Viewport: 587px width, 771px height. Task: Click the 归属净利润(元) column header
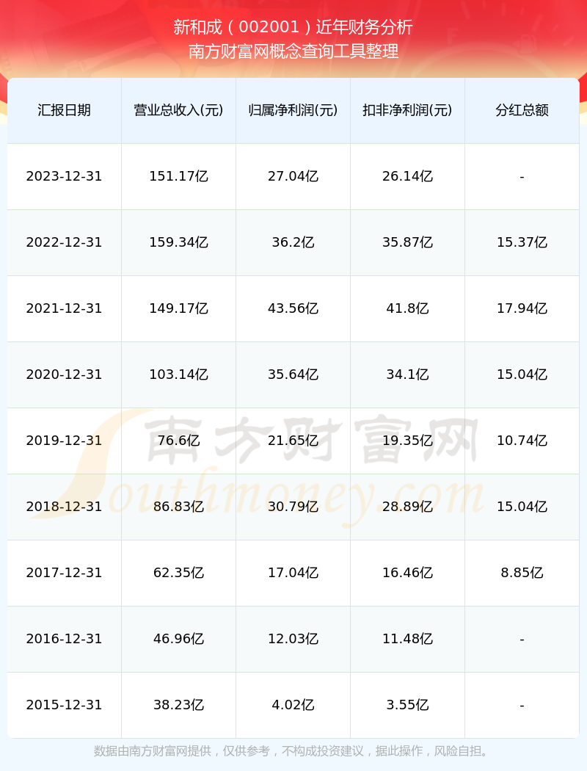[293, 110]
